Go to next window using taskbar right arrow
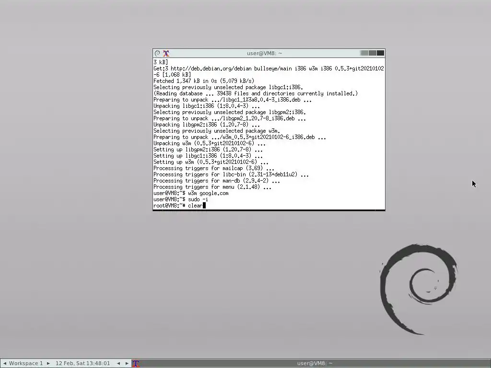Viewport: 491px width, 368px height. coord(127,363)
